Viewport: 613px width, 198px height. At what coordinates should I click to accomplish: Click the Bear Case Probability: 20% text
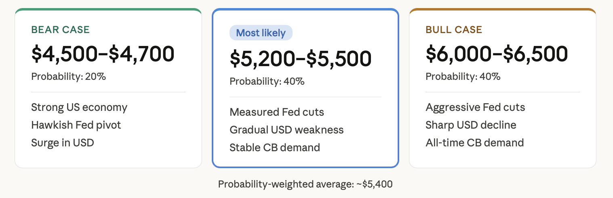[69, 76]
